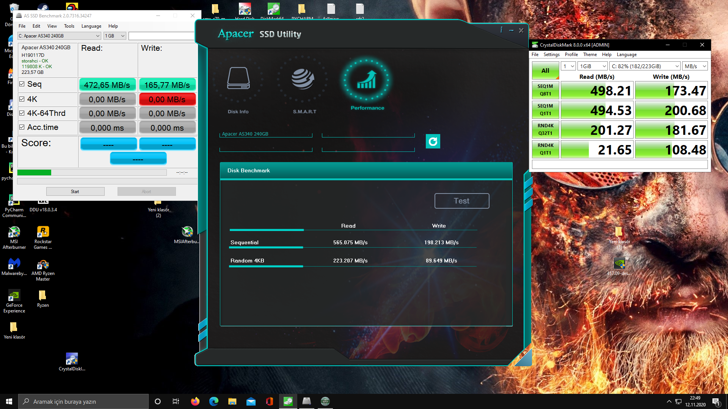Click the teal refresh icon in Apacer
The width and height of the screenshot is (728, 409).
pyautogui.click(x=433, y=141)
